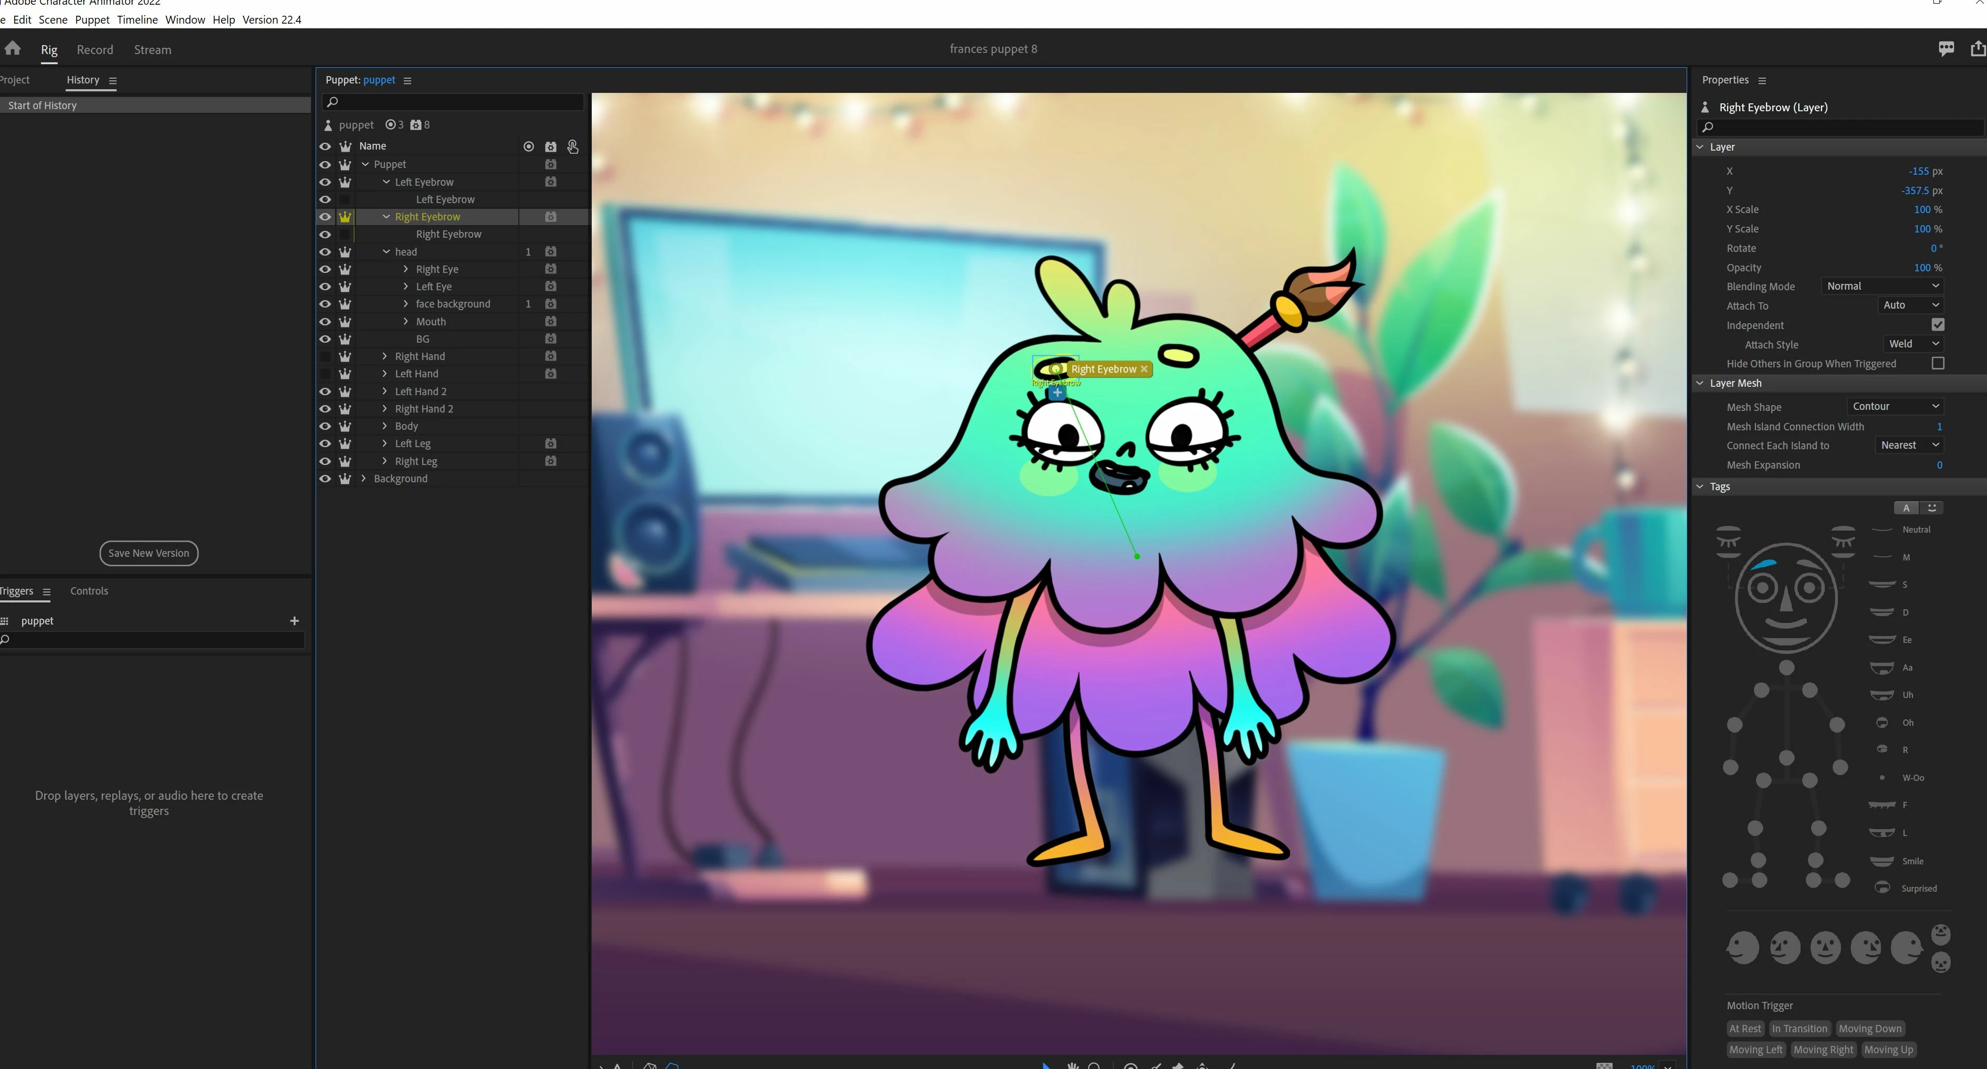Add a new trigger with plus icon
This screenshot has height=1069, width=1987.
point(294,620)
